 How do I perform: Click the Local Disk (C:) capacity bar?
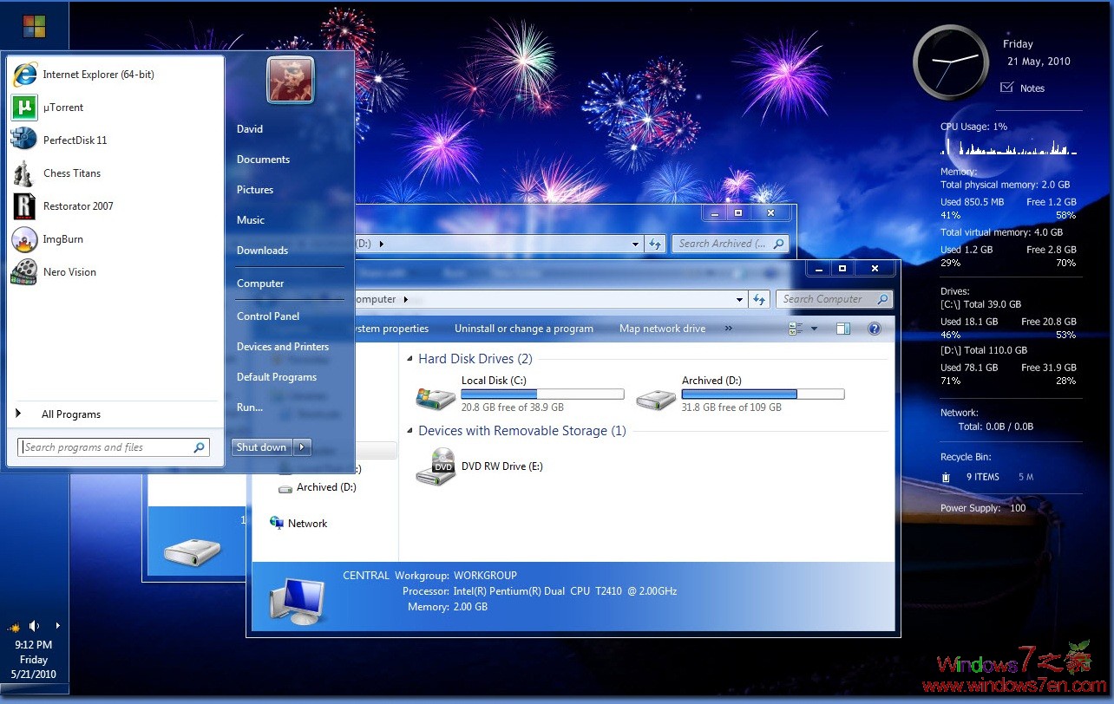click(x=542, y=394)
